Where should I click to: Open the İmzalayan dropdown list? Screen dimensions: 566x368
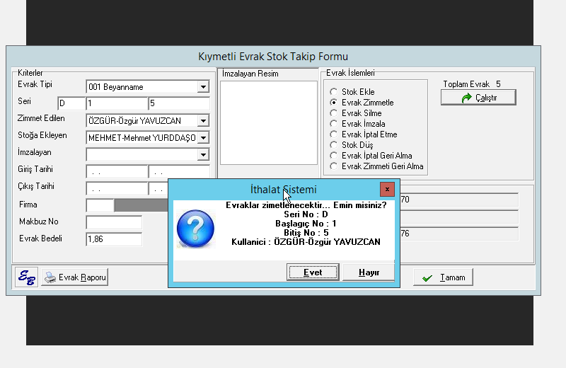click(x=203, y=154)
